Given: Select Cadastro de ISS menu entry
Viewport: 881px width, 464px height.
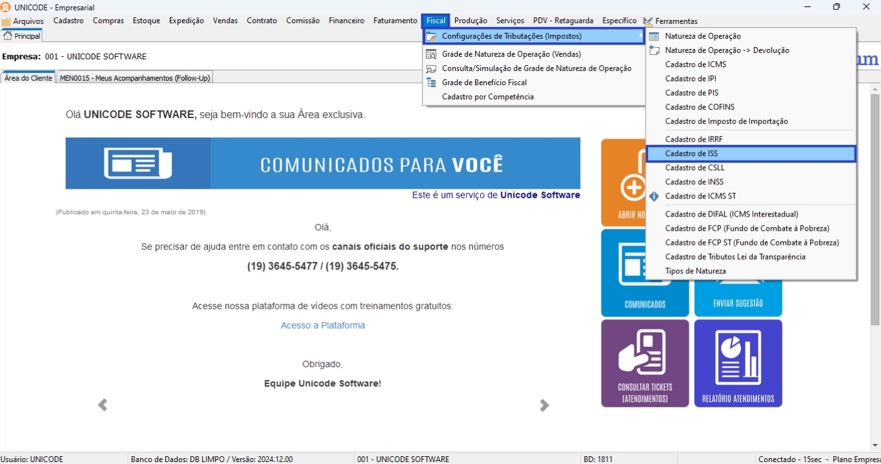Looking at the screenshot, I should pos(751,153).
